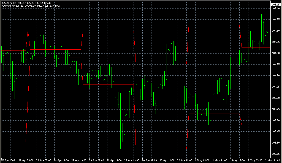Select the 30 Apr 11:00 time label

(x=167, y=161)
